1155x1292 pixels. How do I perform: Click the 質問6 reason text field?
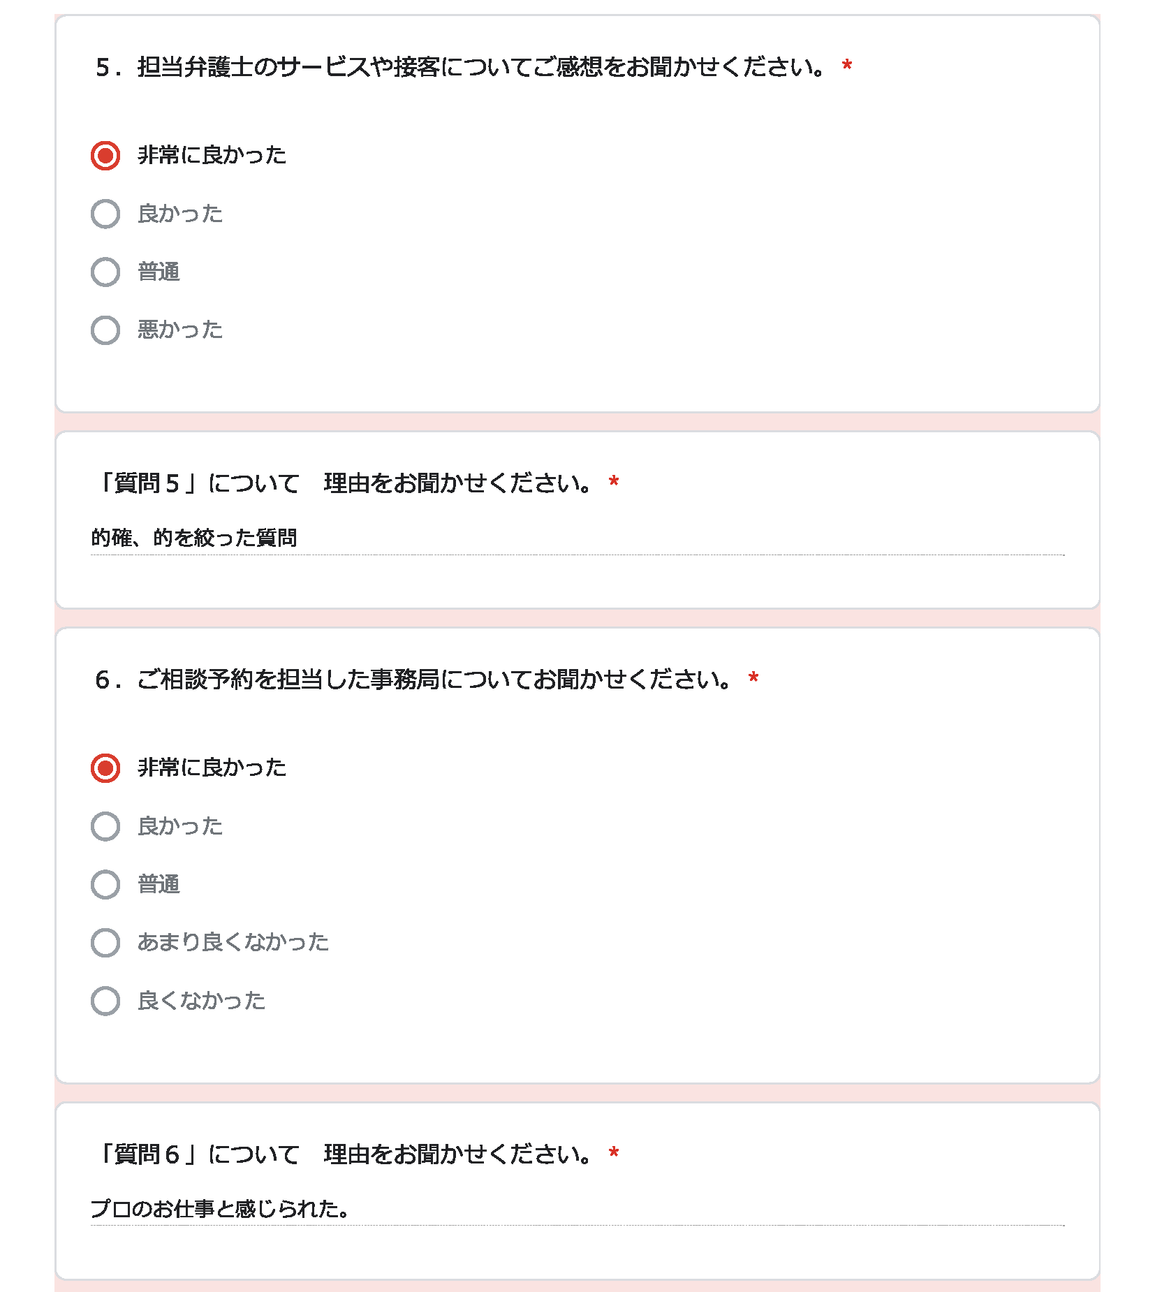coord(577,1209)
